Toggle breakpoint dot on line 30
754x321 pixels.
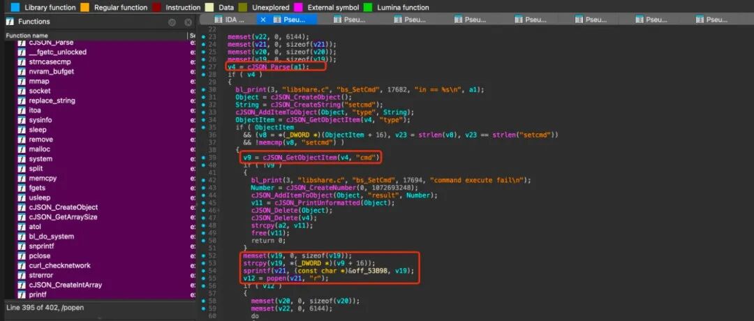point(204,89)
